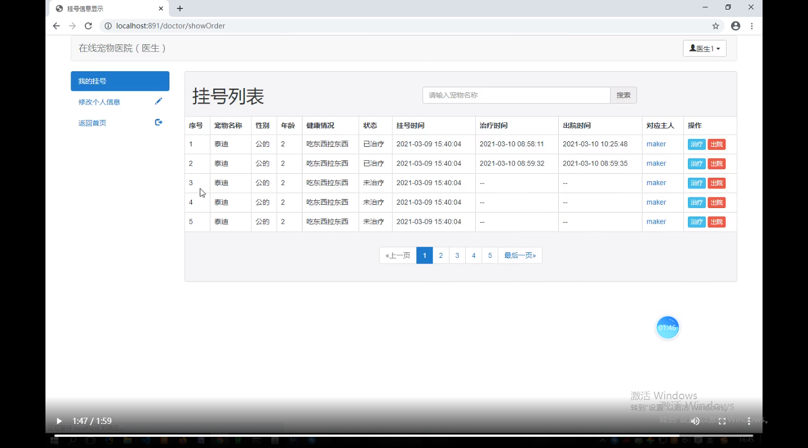
Task: Go to pagination page 3
Action: (x=457, y=256)
